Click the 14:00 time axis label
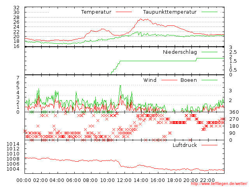This screenshot has height=187, width=249. tap(141, 180)
